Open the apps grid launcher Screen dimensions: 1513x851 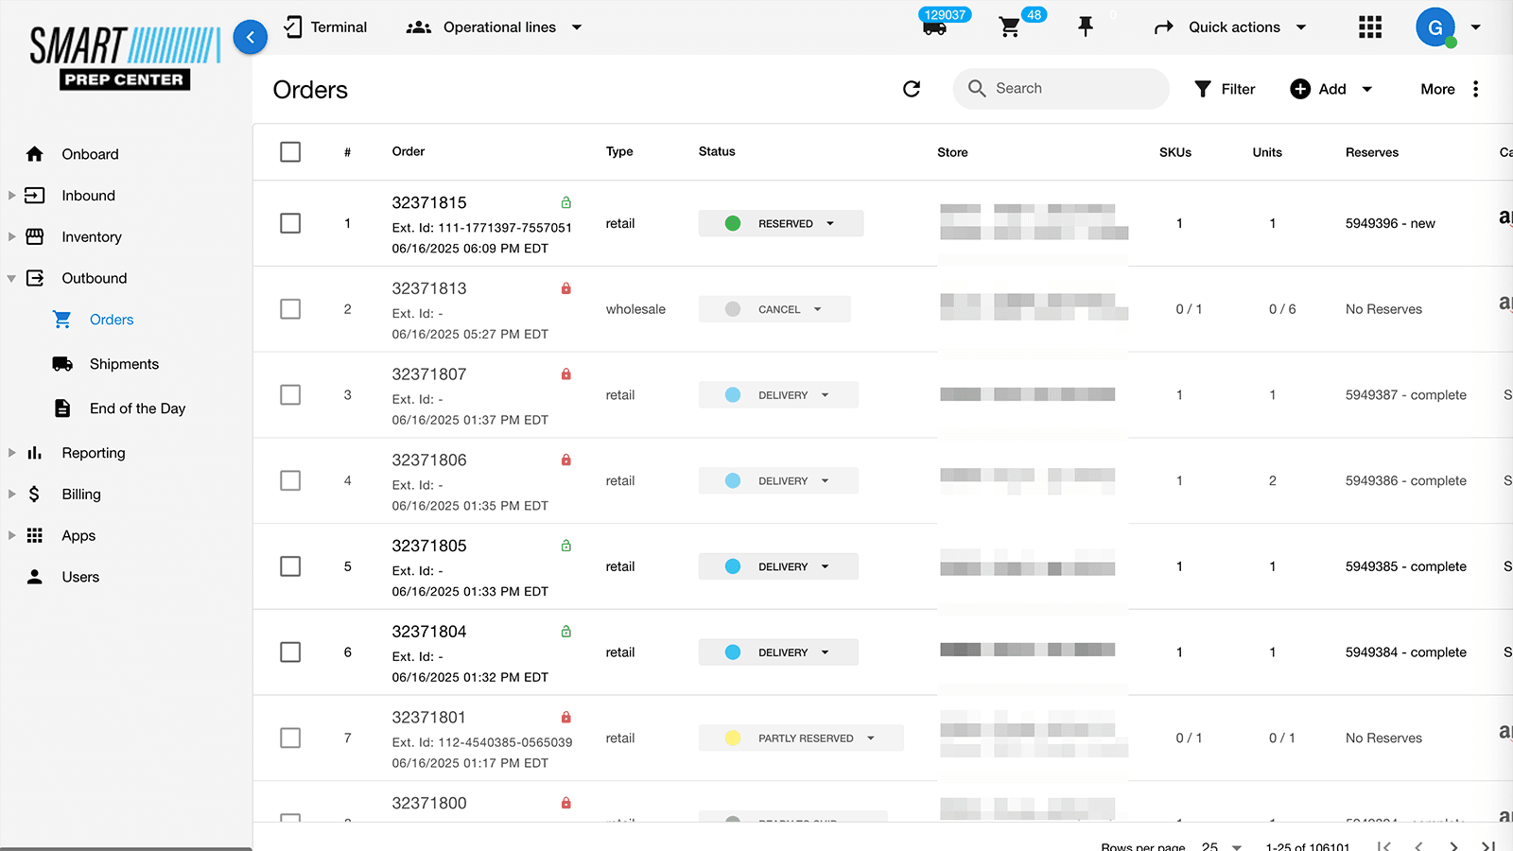1369,27
